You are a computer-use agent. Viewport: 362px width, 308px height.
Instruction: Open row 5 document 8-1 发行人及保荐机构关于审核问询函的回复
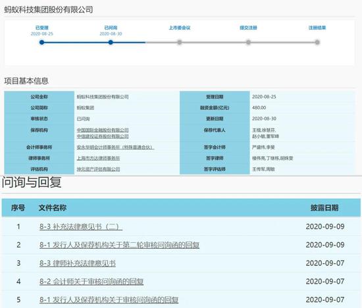[109, 299]
